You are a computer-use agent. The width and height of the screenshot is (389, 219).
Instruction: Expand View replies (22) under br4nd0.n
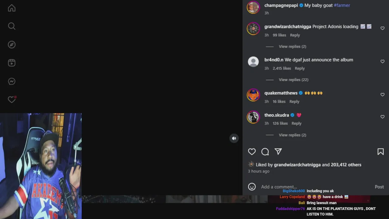tap(294, 80)
